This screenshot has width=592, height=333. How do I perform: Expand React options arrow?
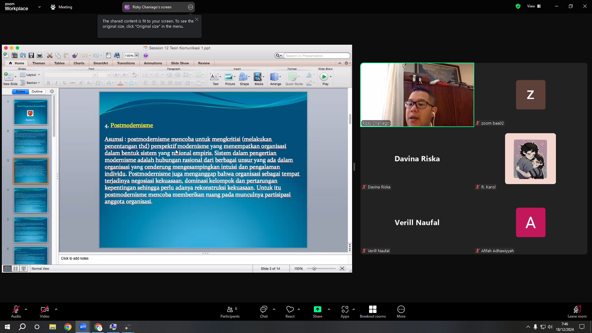(x=299, y=309)
